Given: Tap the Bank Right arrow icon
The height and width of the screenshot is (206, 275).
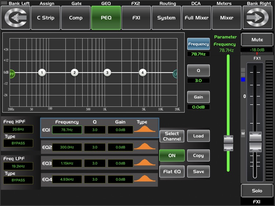Looking at the screenshot, I should tap(258, 18).
